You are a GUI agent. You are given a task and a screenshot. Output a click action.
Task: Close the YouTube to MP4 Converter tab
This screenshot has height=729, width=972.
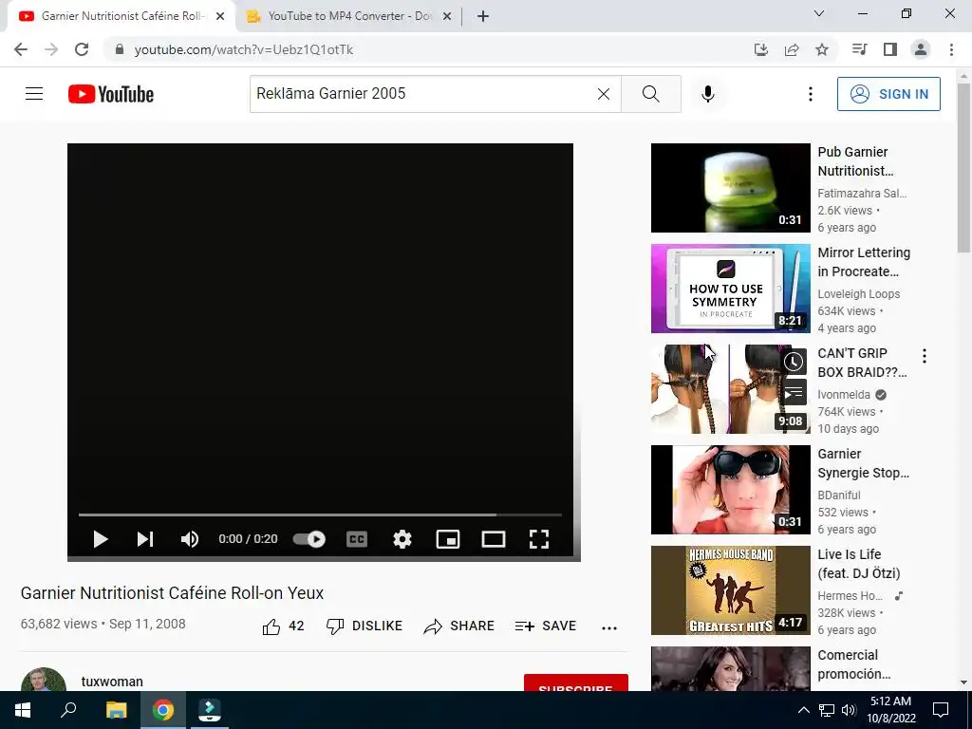coord(447,16)
